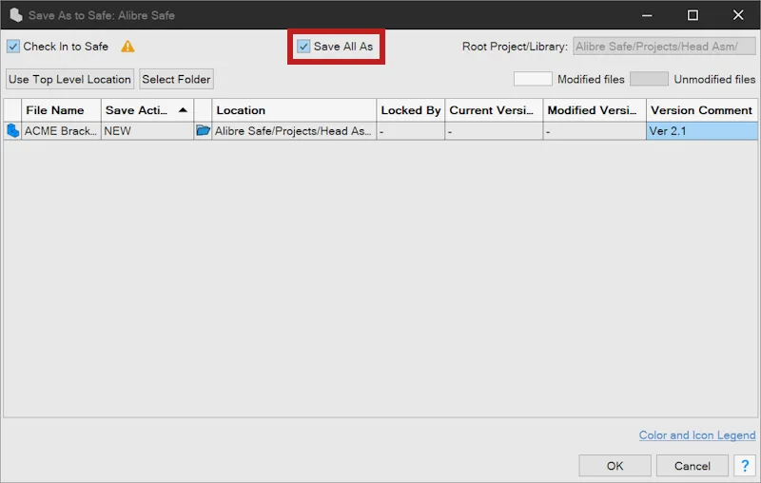Click the gray Unmodified files color swatch
The height and width of the screenshot is (483, 761).
tap(649, 79)
